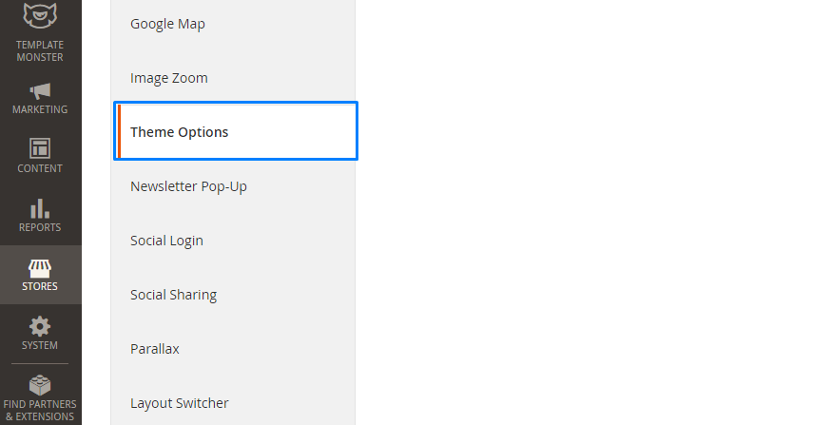Click the highlighted Theme Options item
Screen dimensions: 831x425
[236, 131]
